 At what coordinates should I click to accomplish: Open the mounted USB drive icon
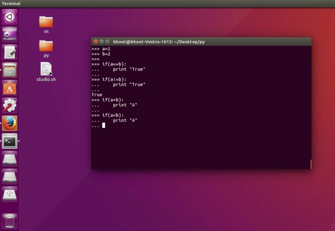click(9, 194)
